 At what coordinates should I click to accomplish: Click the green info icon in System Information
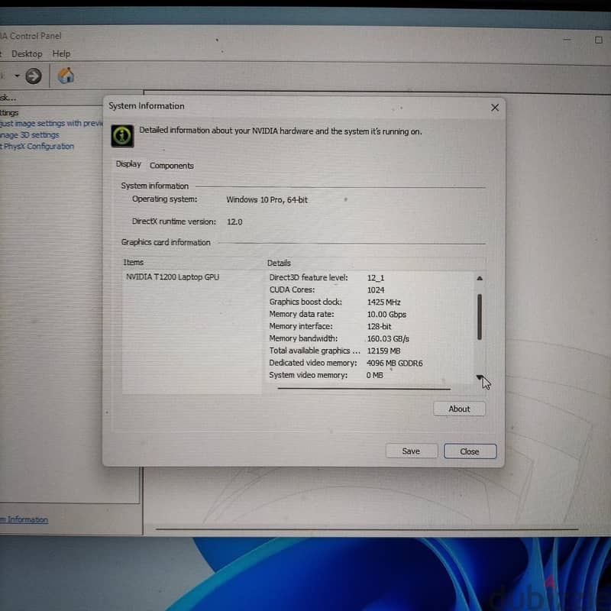click(122, 136)
